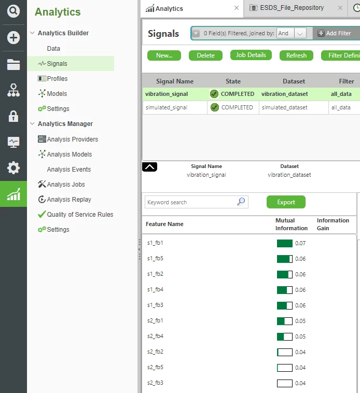The width and height of the screenshot is (360, 393).
Task: Select the green analytics chart sidebar icon
Action: pos(13,194)
